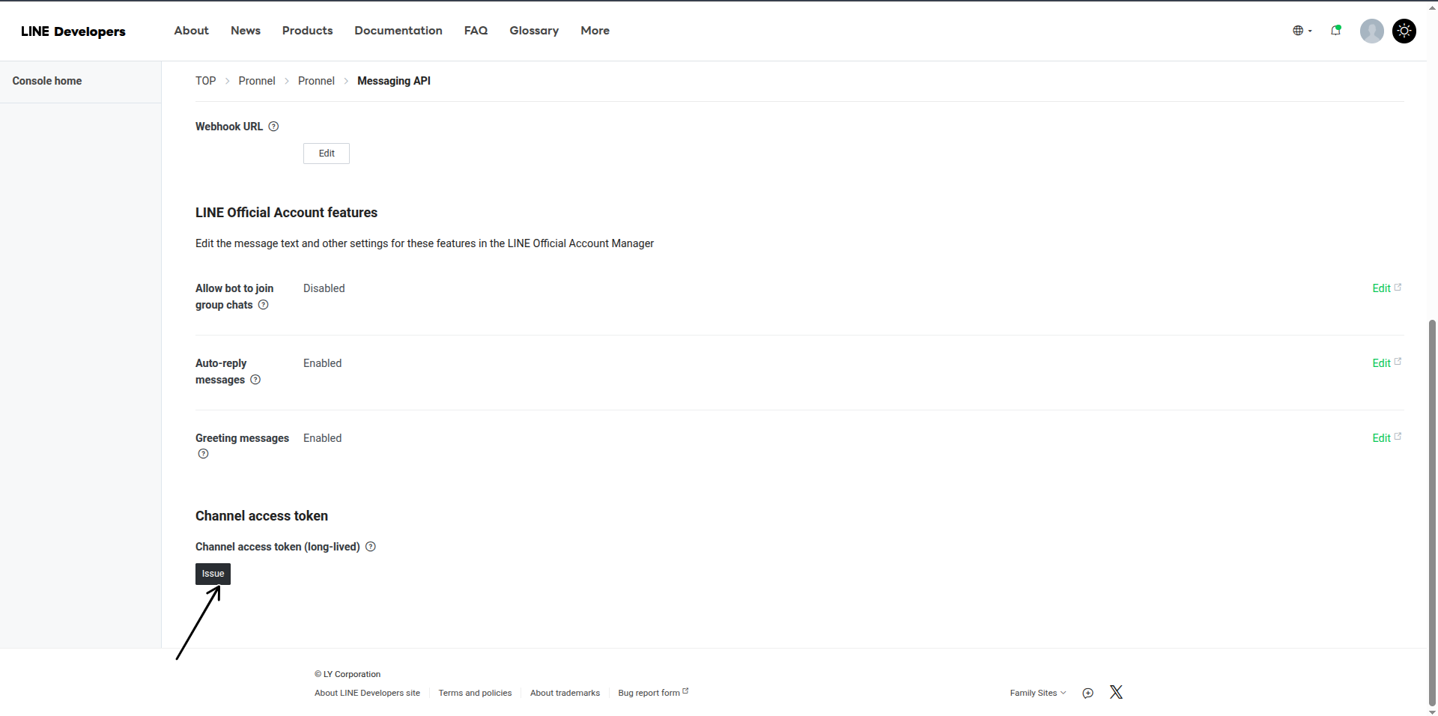Image resolution: width=1438 pixels, height=716 pixels.
Task: Expand the More menu
Action: point(595,31)
